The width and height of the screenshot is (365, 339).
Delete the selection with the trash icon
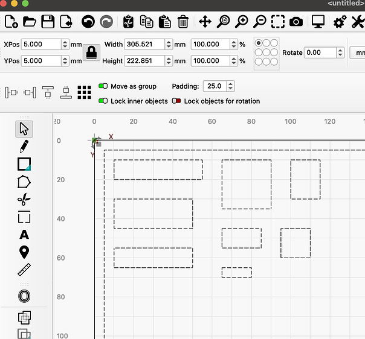183,22
